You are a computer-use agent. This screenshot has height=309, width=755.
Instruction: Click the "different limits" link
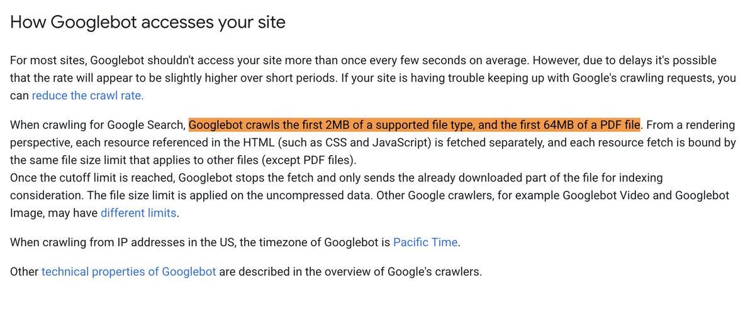click(138, 212)
